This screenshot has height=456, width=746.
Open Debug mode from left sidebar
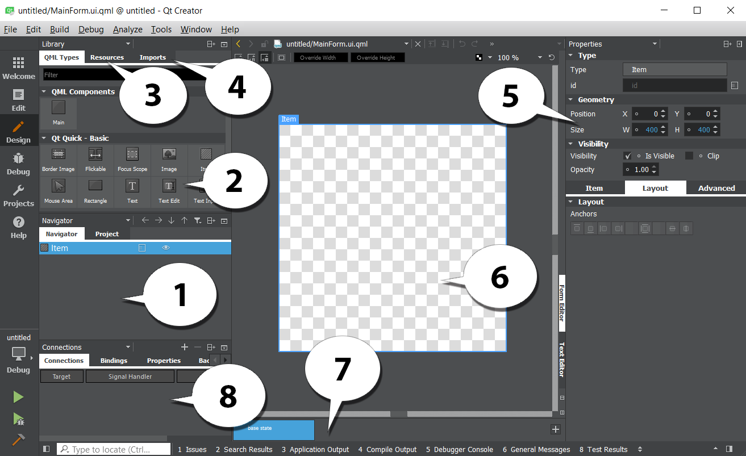pyautogui.click(x=19, y=164)
